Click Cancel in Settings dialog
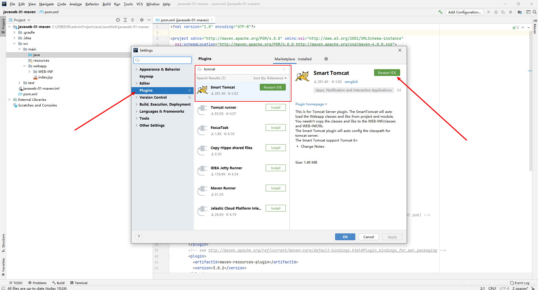The width and height of the screenshot is (538, 290). [369, 237]
